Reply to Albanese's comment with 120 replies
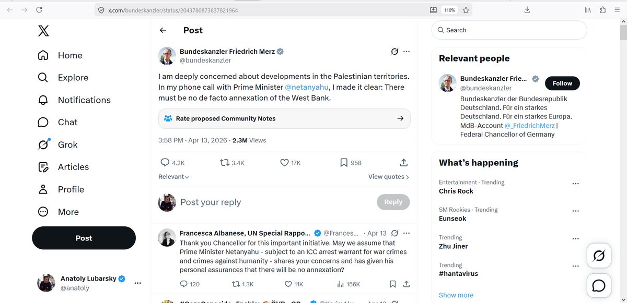Viewport: 627px width, 303px height. (x=183, y=284)
